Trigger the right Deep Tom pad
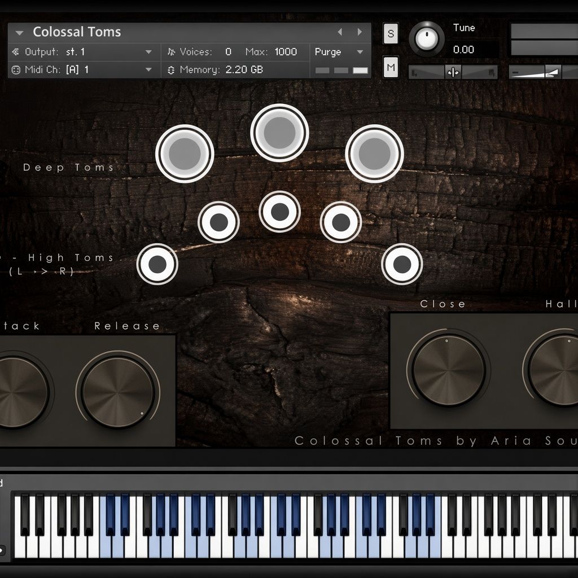Screen dimensions: 578x578 pyautogui.click(x=374, y=154)
